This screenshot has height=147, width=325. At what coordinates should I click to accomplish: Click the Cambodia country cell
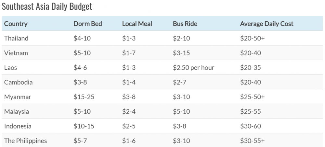click(x=18, y=82)
